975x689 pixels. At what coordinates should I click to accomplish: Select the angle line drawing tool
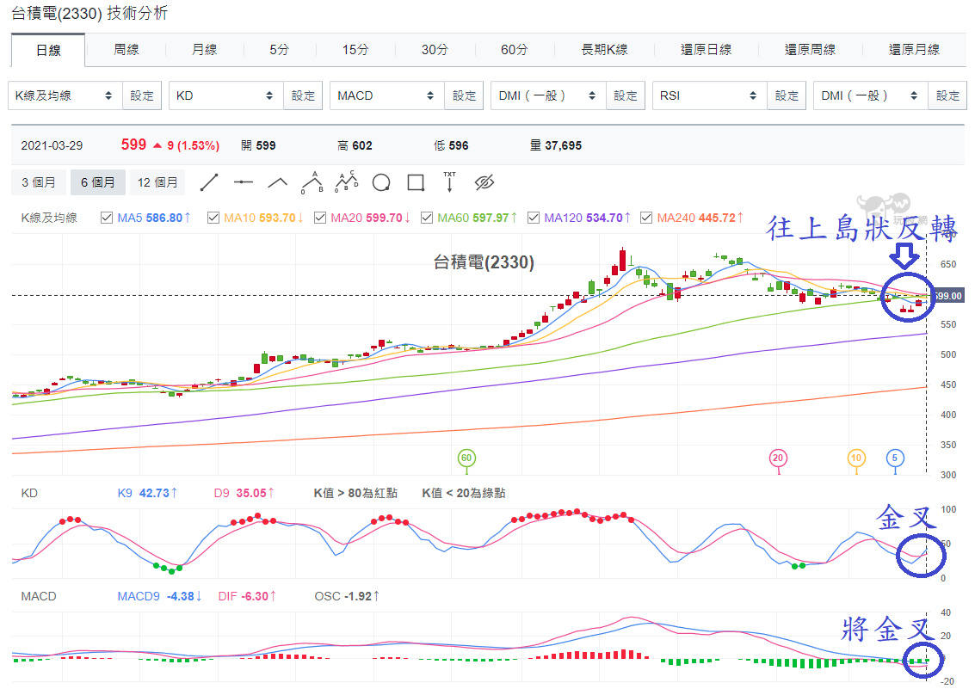277,182
